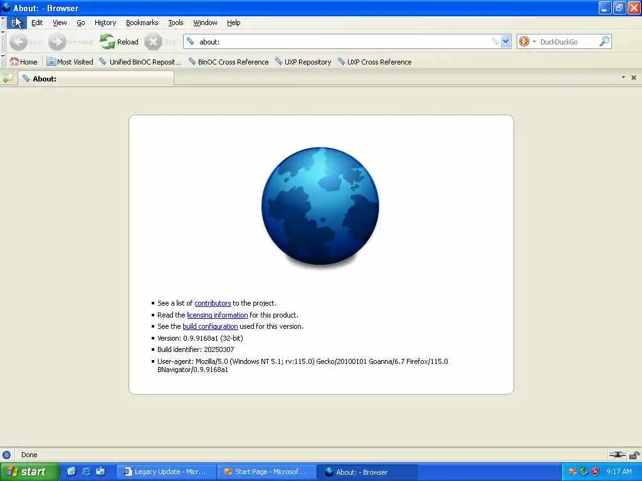The width and height of the screenshot is (642, 481).
Task: Open the BinOC Cross Reference bookmark
Action: pyautogui.click(x=228, y=62)
